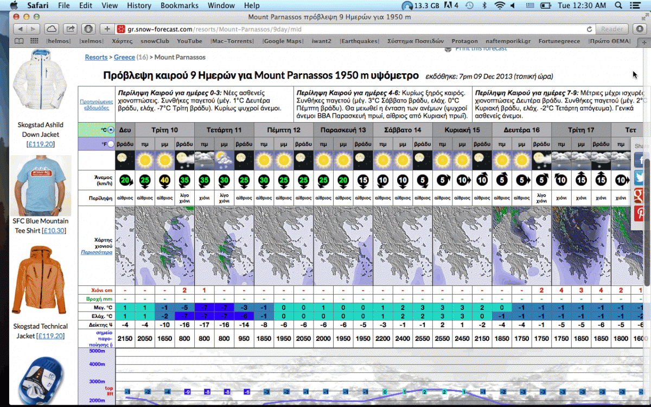The image size is (651, 407).
Task: Follow the Greece breadcrumb link
Action: [124, 57]
